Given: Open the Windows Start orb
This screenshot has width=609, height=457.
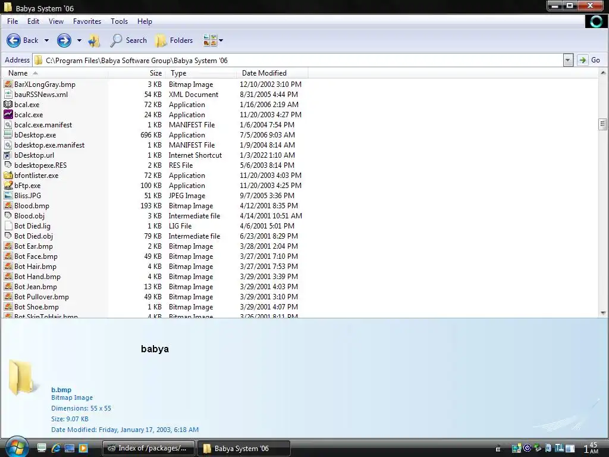Looking at the screenshot, I should [17, 447].
